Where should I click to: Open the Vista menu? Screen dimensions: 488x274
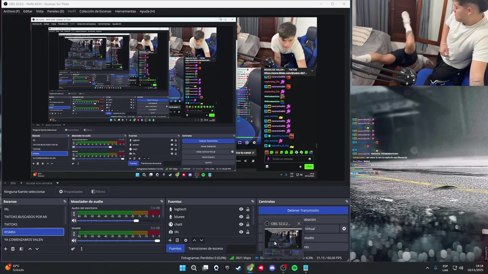[x=40, y=11]
